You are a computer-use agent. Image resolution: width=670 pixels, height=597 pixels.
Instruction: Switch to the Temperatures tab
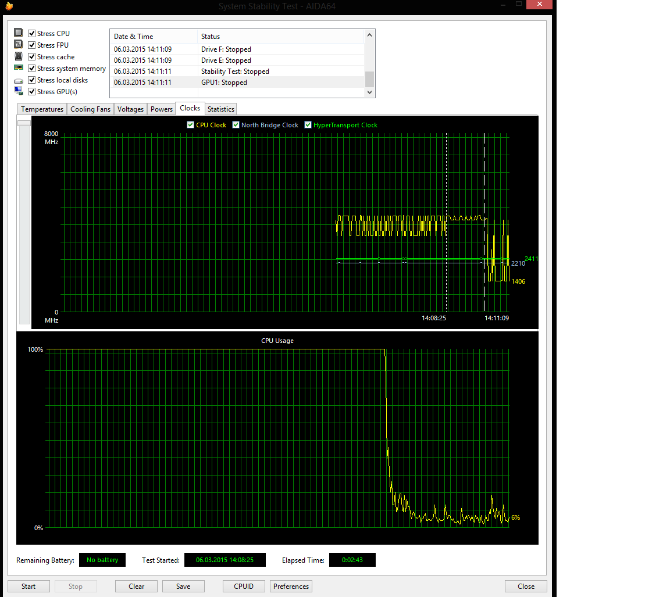click(42, 109)
